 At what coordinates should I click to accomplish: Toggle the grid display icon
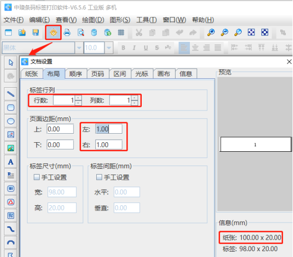coord(121,32)
